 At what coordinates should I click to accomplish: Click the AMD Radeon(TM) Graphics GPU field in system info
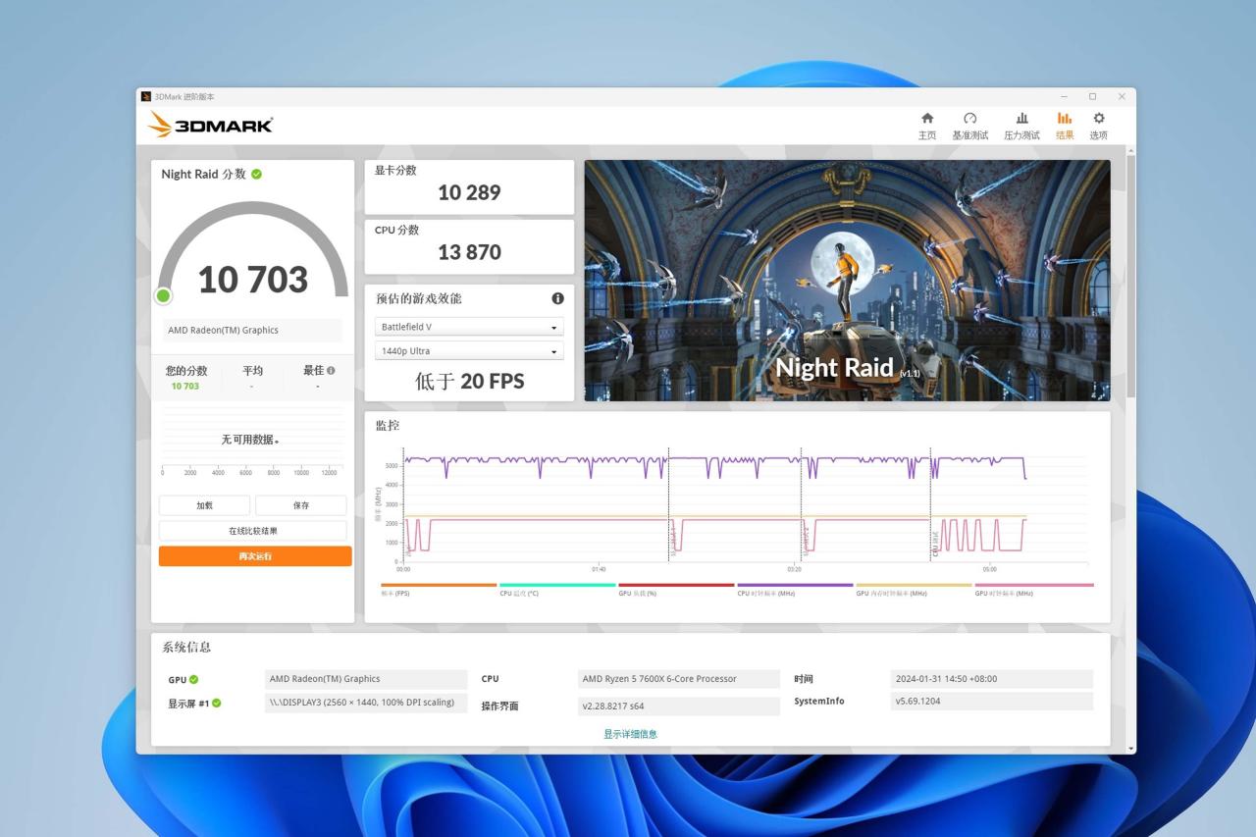[x=366, y=679]
